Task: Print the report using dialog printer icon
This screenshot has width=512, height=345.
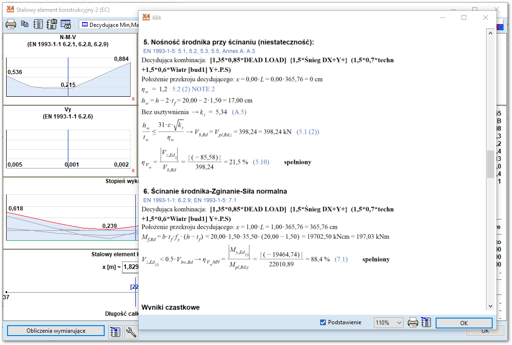Action: click(413, 323)
